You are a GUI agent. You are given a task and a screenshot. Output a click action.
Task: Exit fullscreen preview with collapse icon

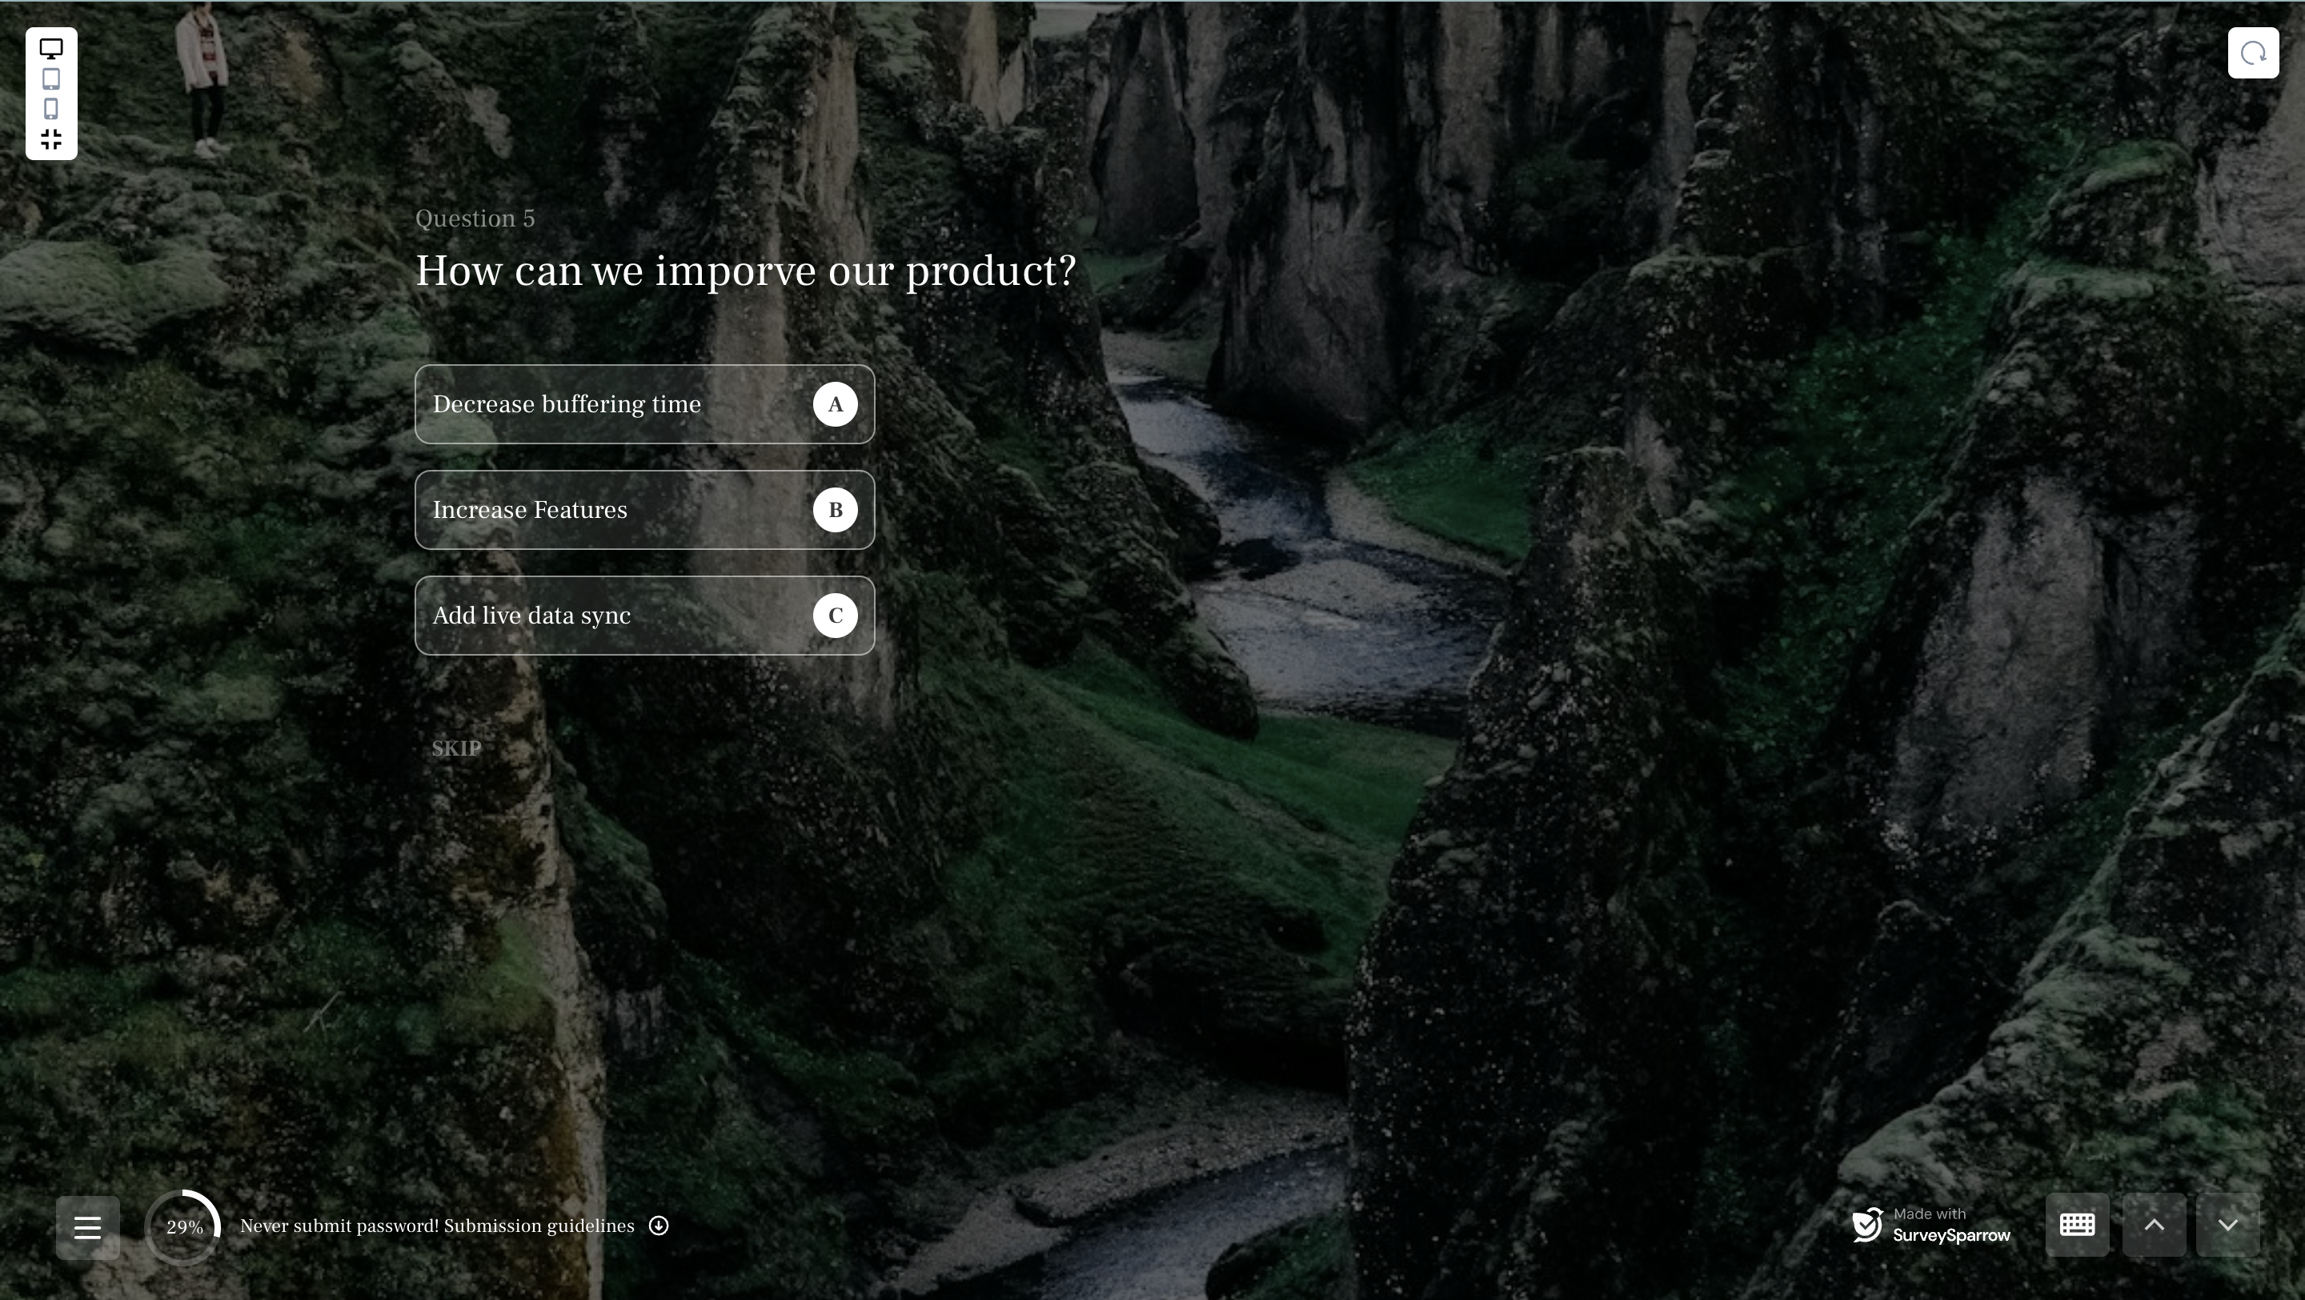(x=51, y=139)
